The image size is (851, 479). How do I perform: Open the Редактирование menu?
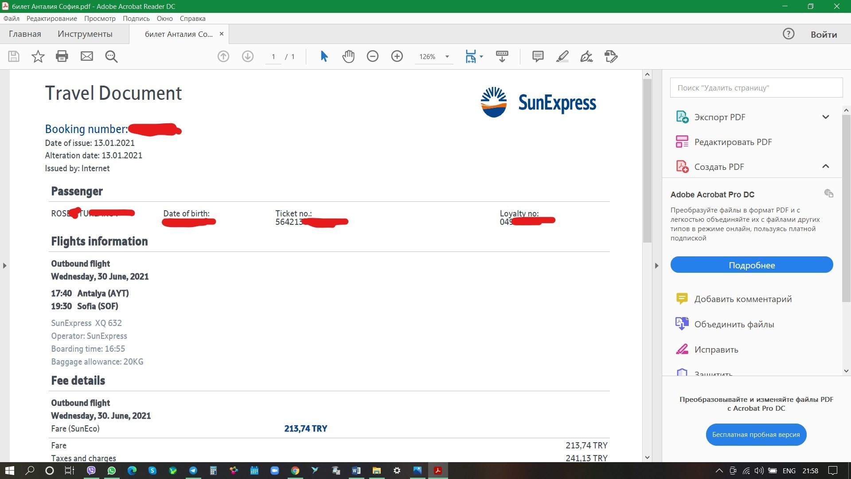[x=51, y=19]
